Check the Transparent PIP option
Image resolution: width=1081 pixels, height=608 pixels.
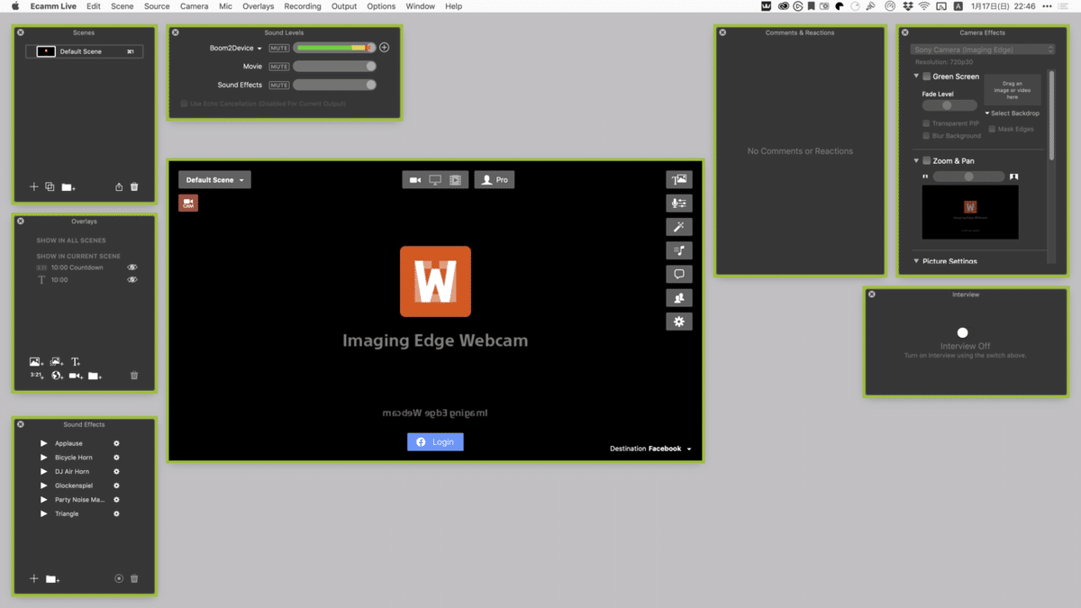point(926,123)
